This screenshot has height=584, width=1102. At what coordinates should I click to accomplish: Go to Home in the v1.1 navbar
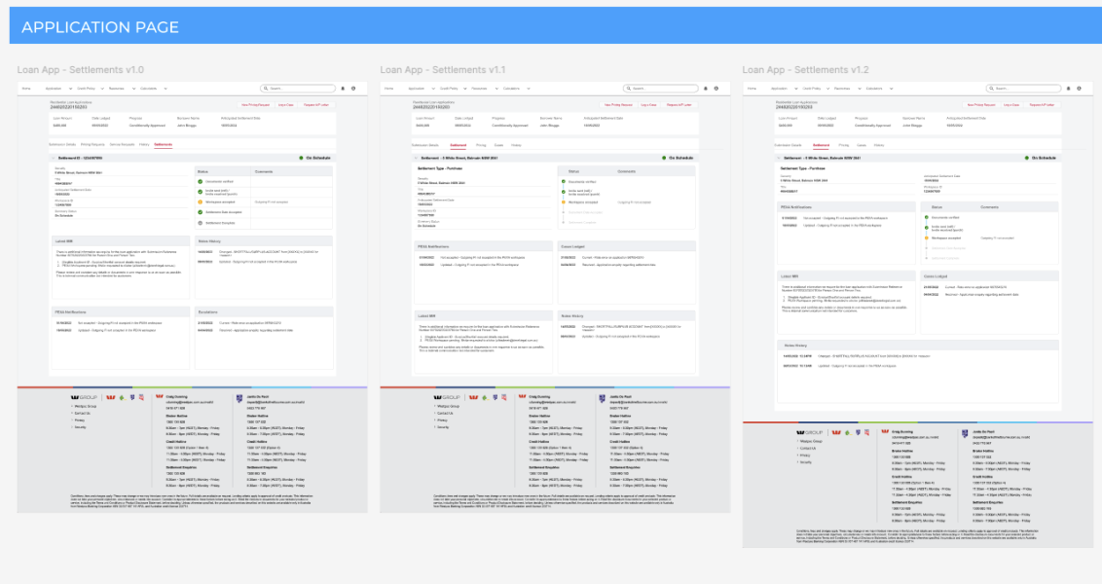point(388,89)
